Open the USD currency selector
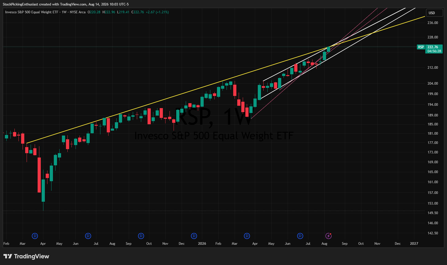 (x=434, y=13)
